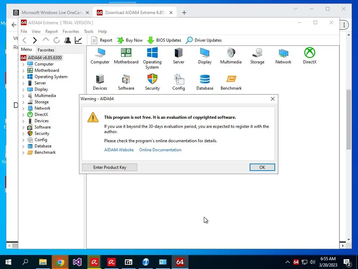
Task: Expand the Operating System tree node
Action: pos(23,77)
